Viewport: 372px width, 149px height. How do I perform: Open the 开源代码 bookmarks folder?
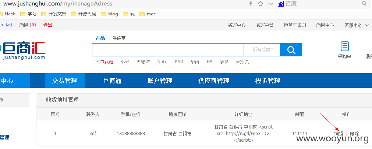point(84,14)
